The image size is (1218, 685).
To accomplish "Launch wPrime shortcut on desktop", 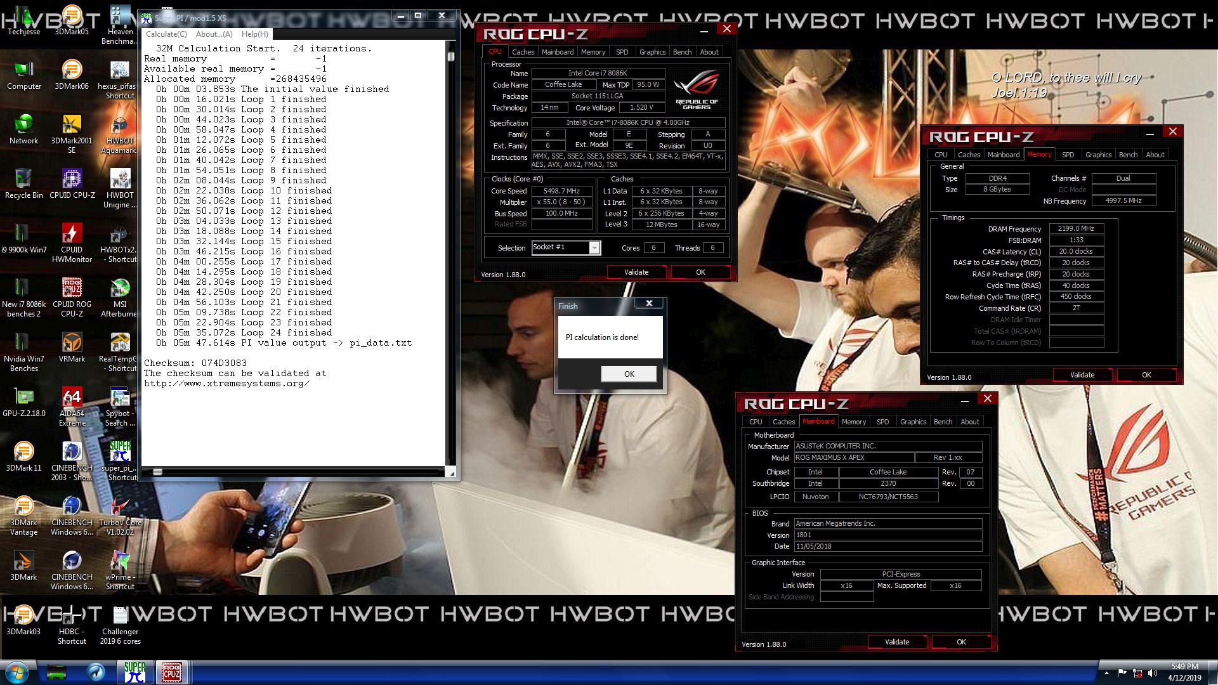I will (x=120, y=571).
